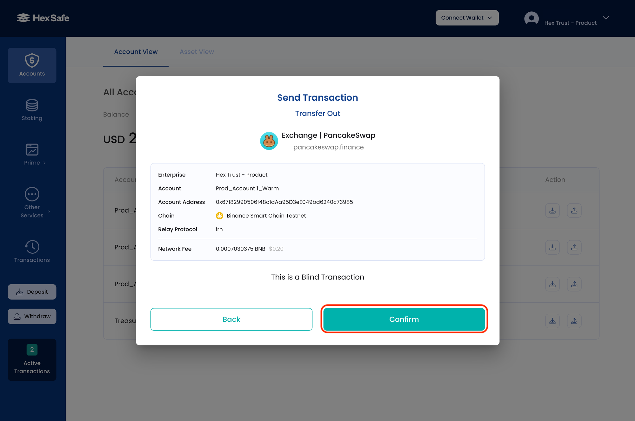
Task: Click the Prime panel icon
Action: point(32,149)
